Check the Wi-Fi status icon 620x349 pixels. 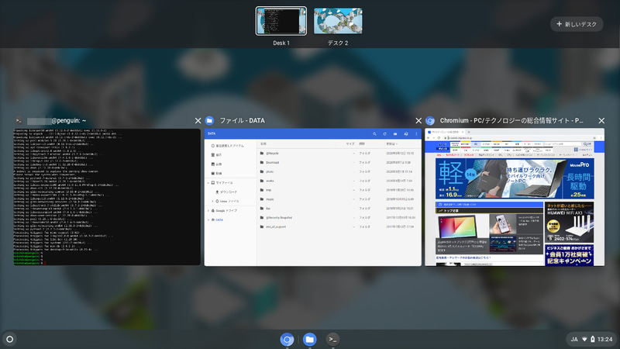click(x=584, y=339)
